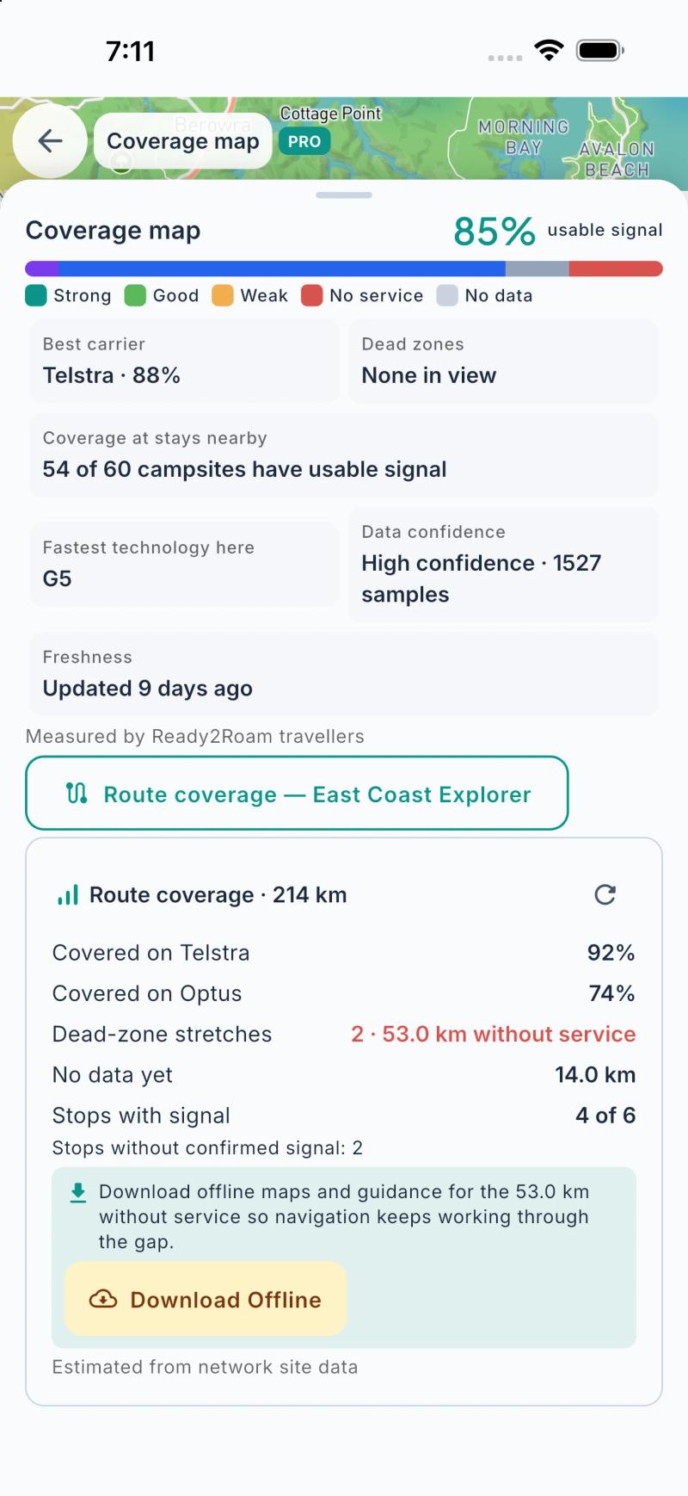
Task: Click the Strong green legend swatch
Action: (36, 295)
